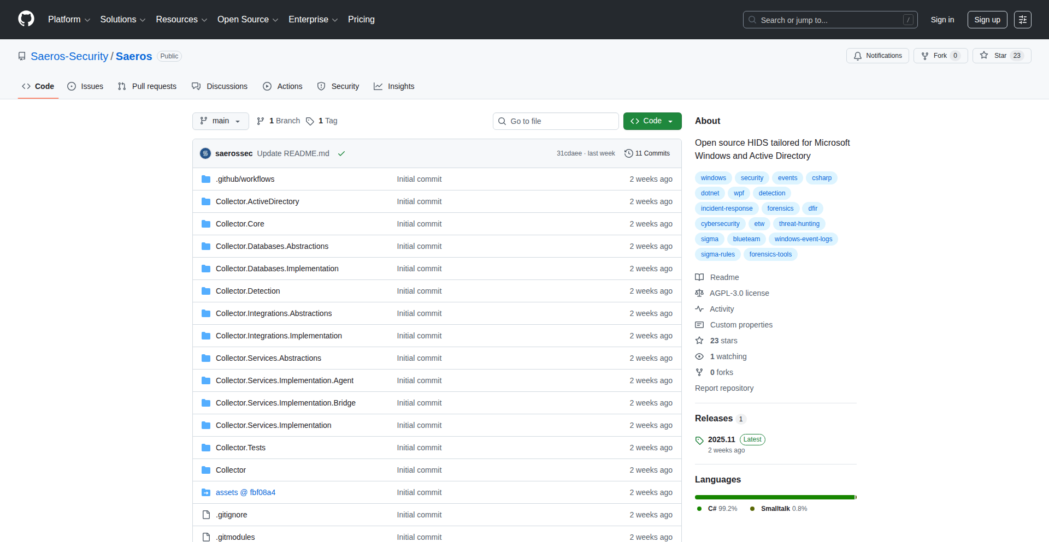Open the .github/workflows folder
Screen dimensions: 1049x542
coord(245,179)
